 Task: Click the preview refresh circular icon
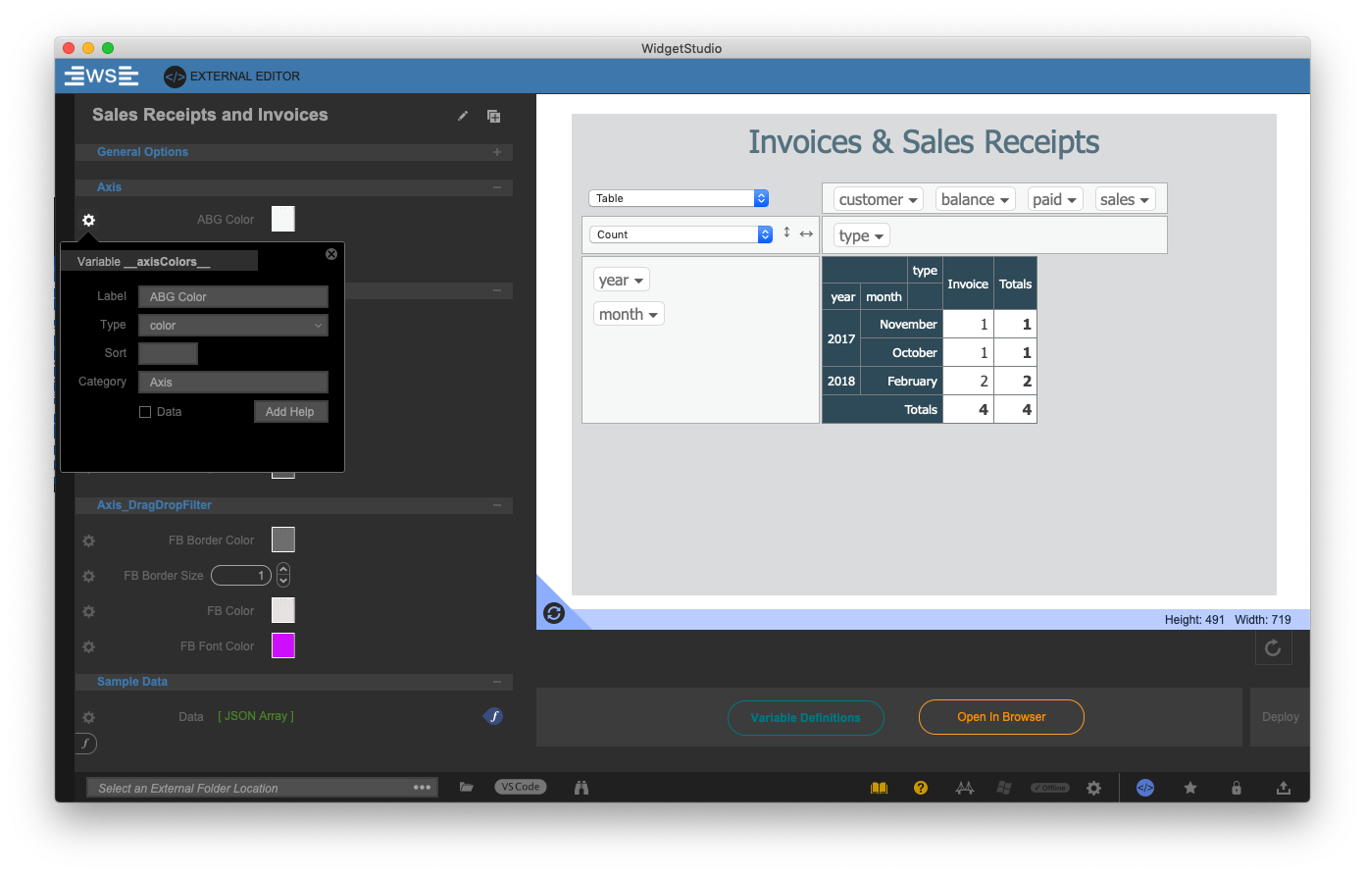coord(554,613)
